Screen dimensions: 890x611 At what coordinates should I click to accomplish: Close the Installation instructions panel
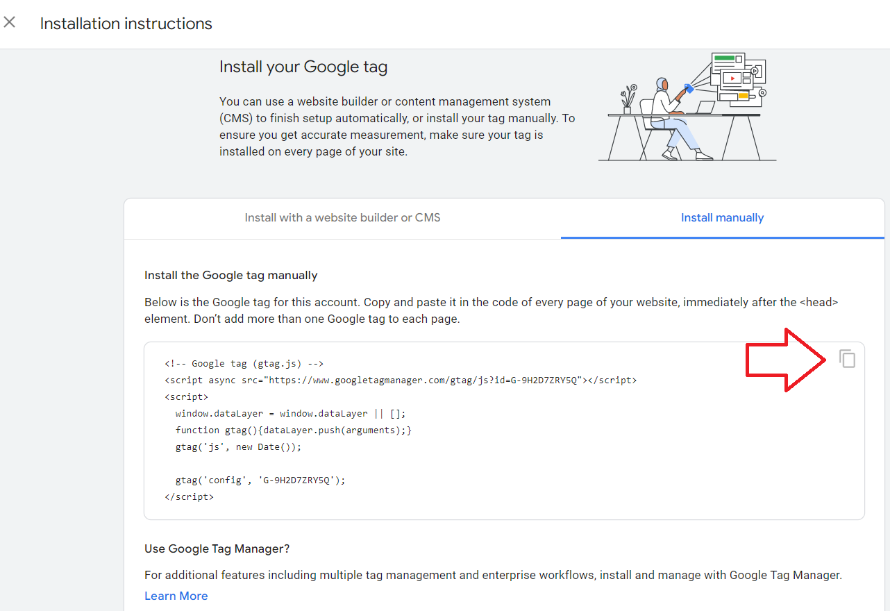(10, 22)
